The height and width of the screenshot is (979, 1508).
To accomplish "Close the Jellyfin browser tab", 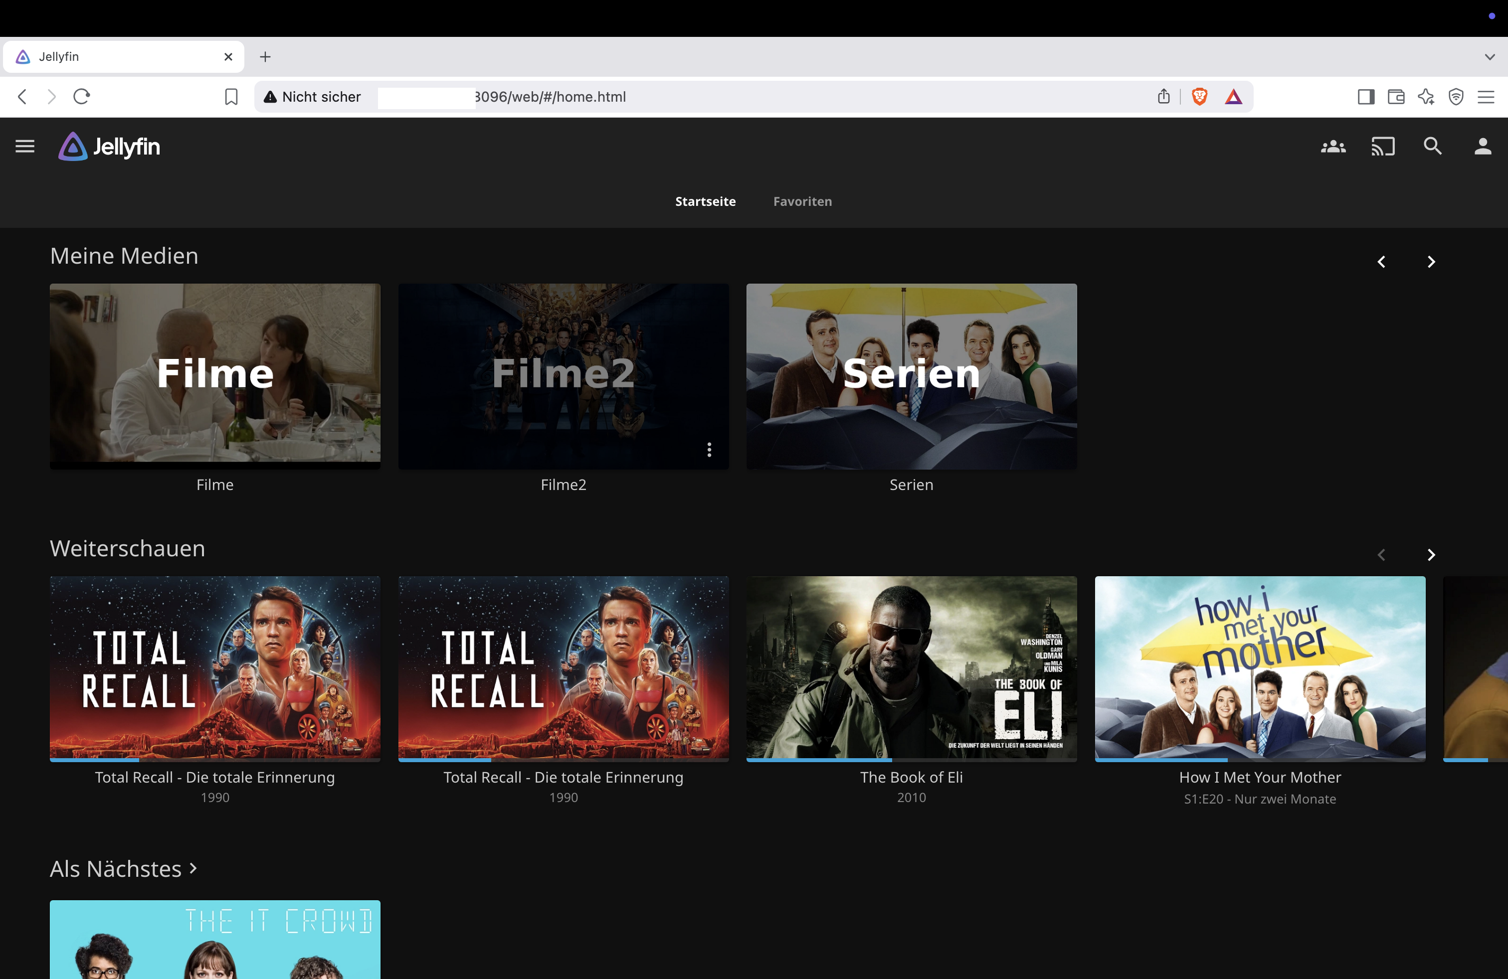I will (x=229, y=57).
